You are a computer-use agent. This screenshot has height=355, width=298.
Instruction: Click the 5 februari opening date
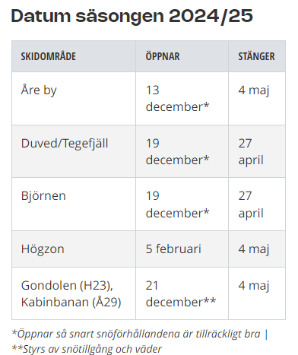coord(173,249)
